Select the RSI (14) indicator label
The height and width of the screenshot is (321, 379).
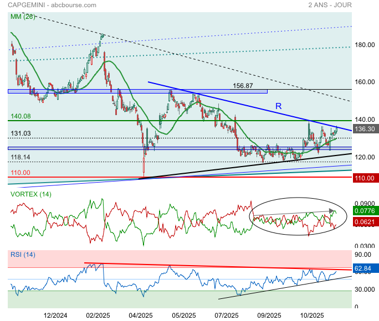point(23,255)
